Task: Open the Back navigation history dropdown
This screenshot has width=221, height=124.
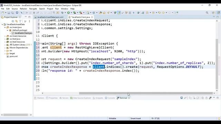Action: point(166,13)
